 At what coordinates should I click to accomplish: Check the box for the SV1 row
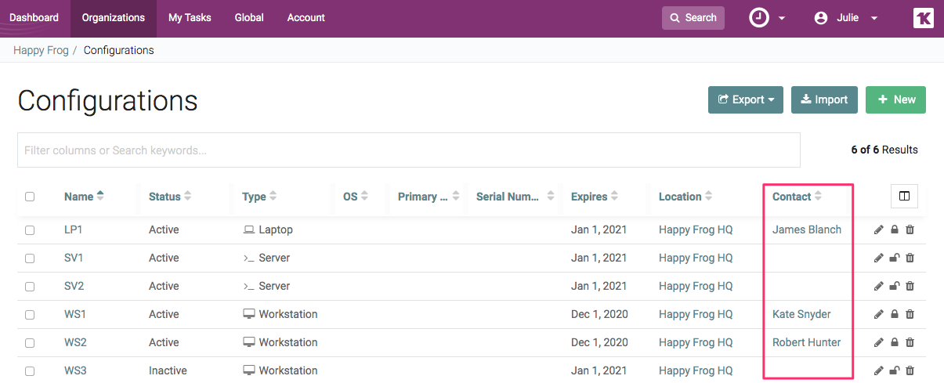(30, 258)
